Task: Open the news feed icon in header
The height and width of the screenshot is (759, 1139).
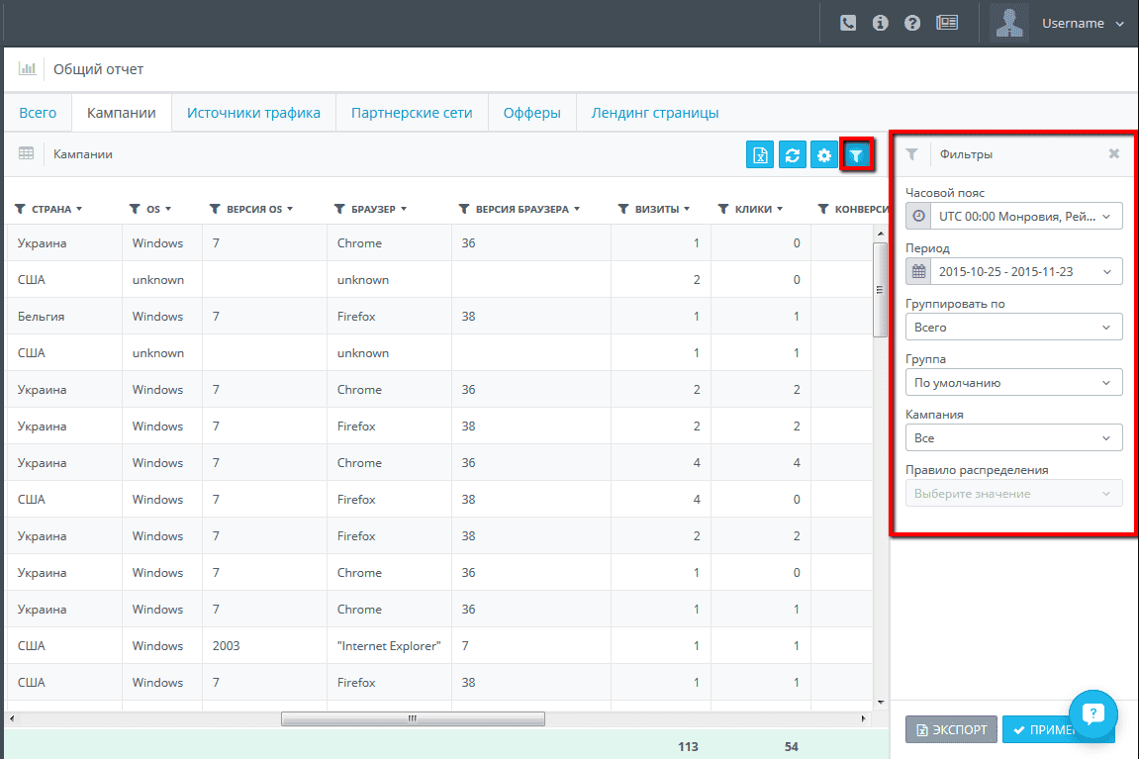Action: [946, 23]
